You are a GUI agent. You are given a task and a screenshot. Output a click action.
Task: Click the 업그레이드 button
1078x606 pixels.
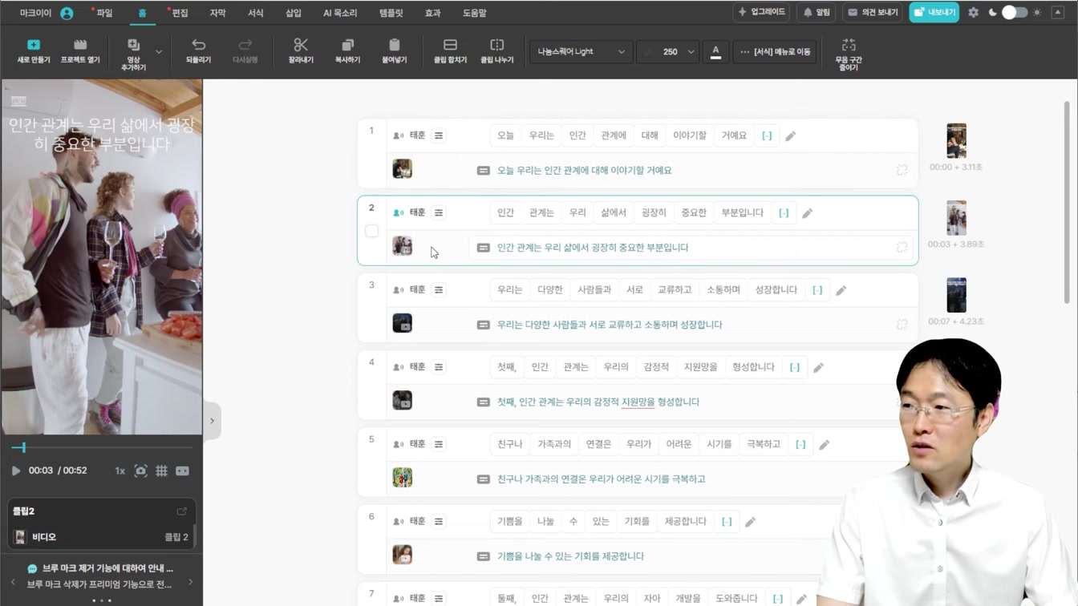tap(760, 13)
